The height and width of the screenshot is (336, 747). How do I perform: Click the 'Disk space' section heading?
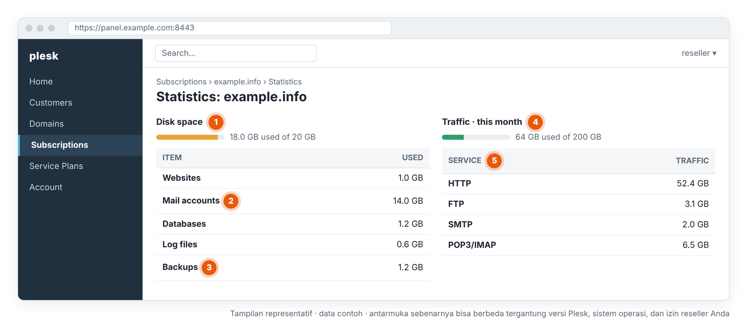[x=179, y=122]
